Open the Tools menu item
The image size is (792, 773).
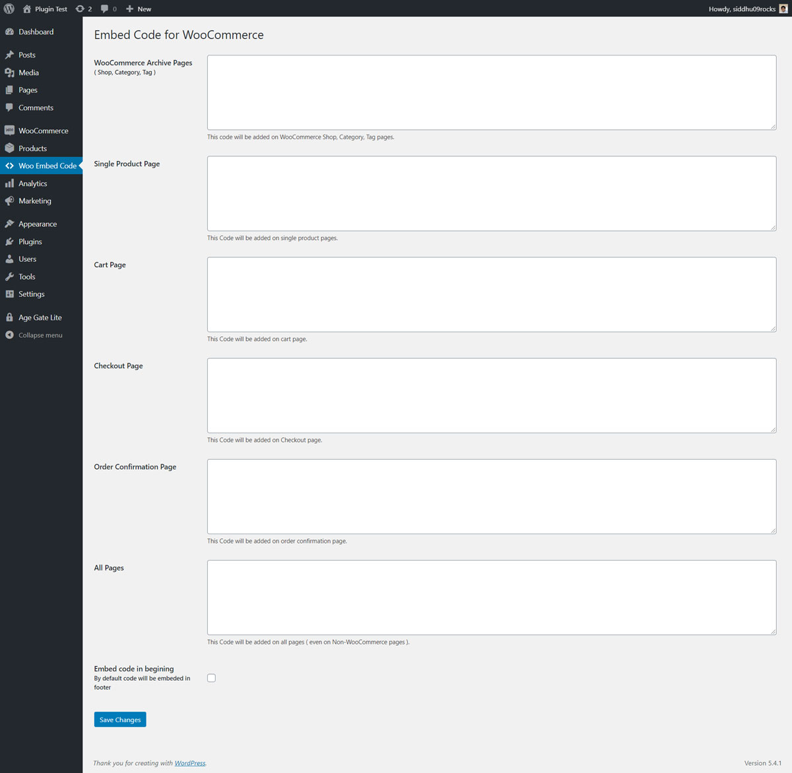pyautogui.click(x=41, y=276)
